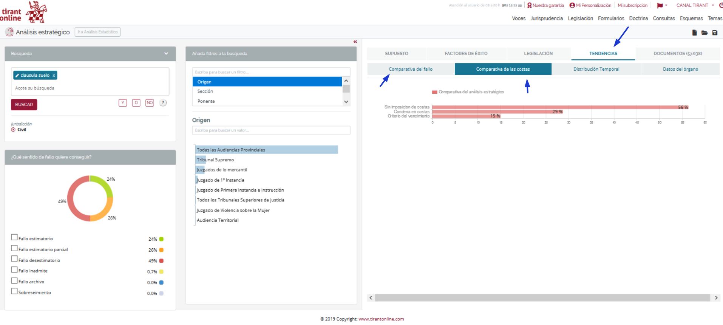Remove the 'clausula suelo' search tag
Viewport: 723px width, 325px height.
tap(54, 76)
